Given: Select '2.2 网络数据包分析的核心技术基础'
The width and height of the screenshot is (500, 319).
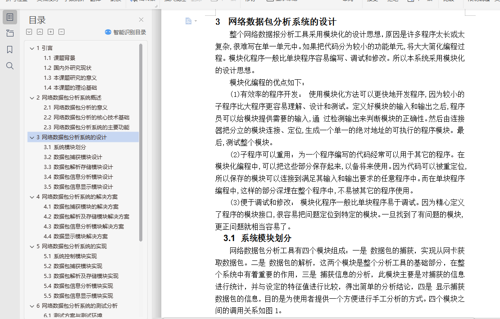Looking at the screenshot, I should point(86,118).
